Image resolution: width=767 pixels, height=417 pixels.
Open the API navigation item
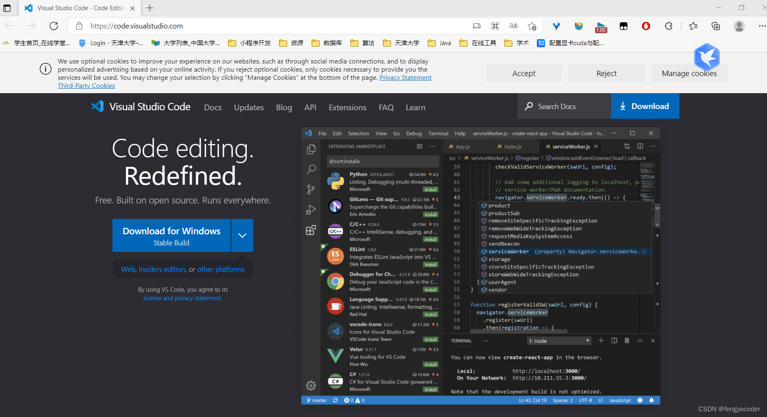[310, 107]
